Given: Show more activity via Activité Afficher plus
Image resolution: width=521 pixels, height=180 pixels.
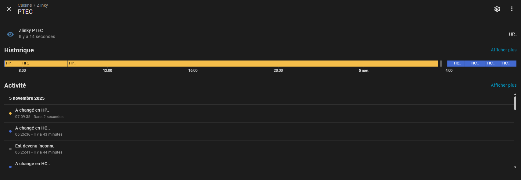Looking at the screenshot, I should click(504, 85).
